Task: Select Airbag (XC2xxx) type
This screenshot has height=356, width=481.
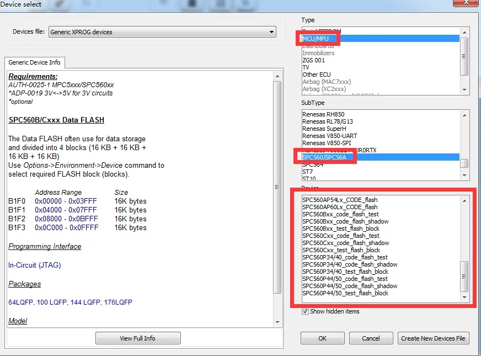Action: click(x=381, y=89)
